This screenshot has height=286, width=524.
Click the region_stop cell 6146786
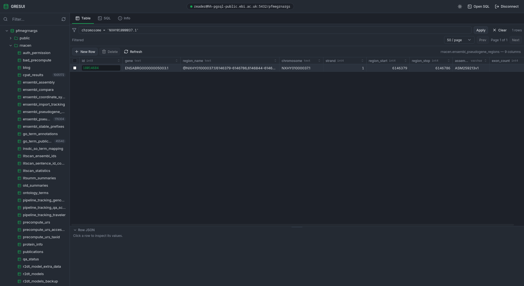tap(431, 68)
